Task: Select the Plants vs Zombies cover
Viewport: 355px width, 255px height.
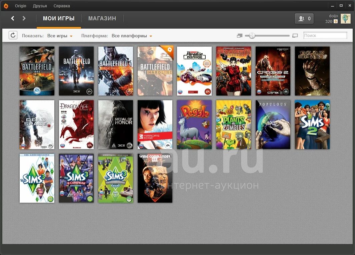Action: point(234,125)
